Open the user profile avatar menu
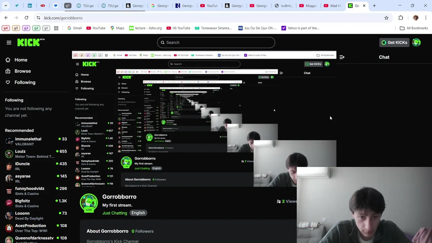Image resolution: width=432 pixels, height=243 pixels. tap(416, 43)
